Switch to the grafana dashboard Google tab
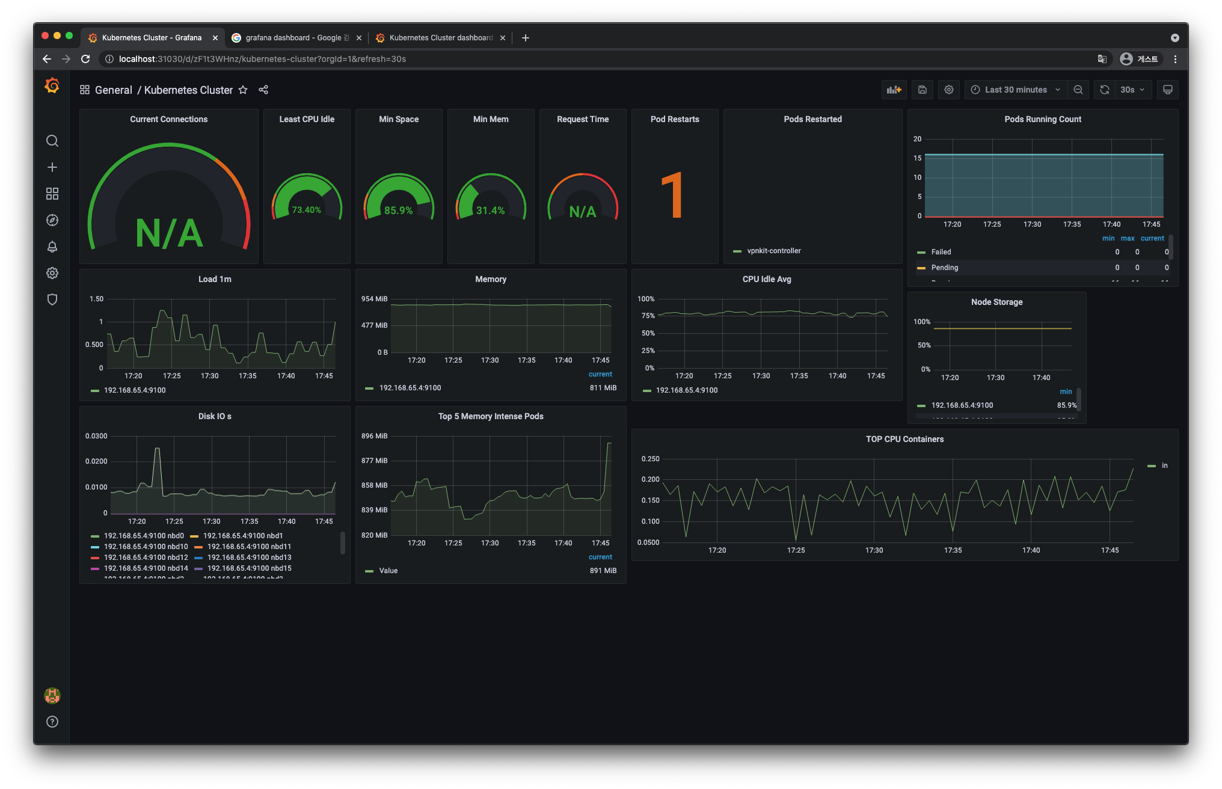This screenshot has height=789, width=1222. coord(295,37)
